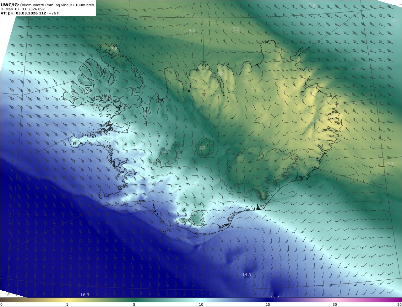402x307 pixels.
Task: Click the colorbar tick label 15
Action: 268,304
